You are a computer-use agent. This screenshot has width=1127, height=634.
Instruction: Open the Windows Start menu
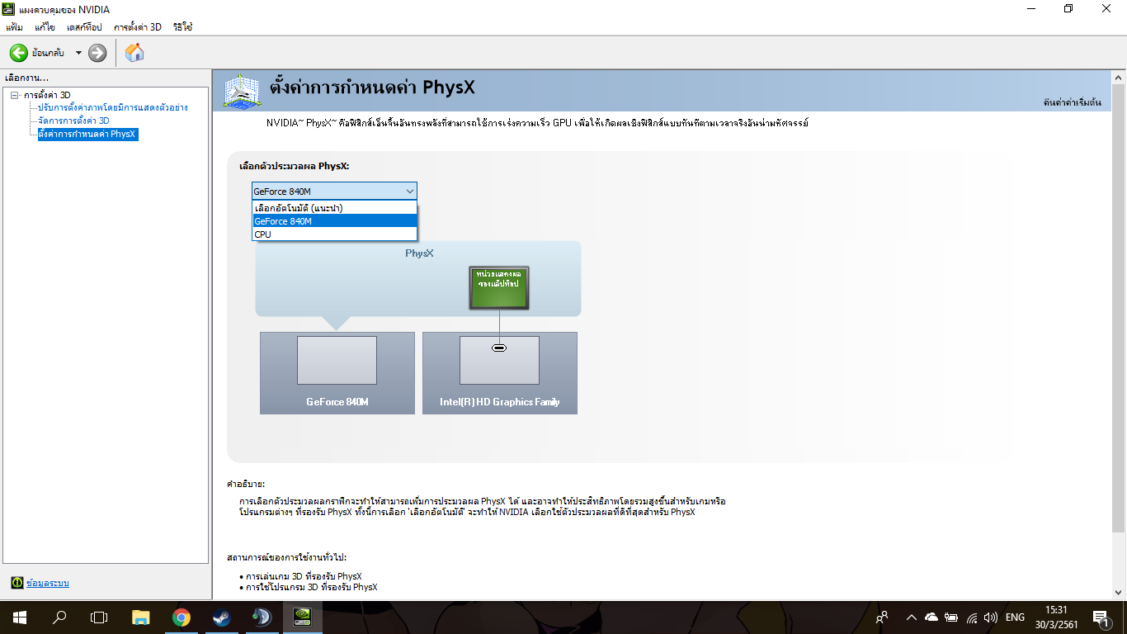[x=20, y=617]
